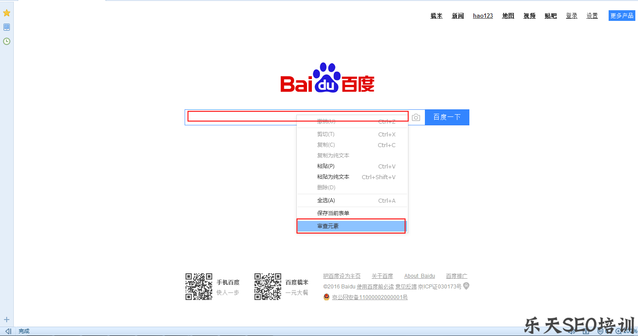This screenshot has width=638, height=336.
Task: Click the screen/device icon in the left sidebar
Action: point(6,27)
